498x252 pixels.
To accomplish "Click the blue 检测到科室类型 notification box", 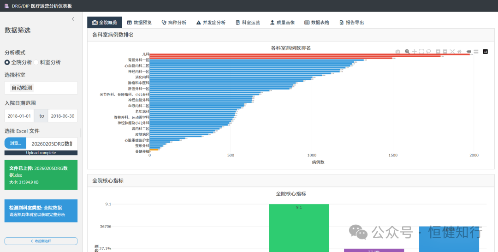I will (41, 210).
